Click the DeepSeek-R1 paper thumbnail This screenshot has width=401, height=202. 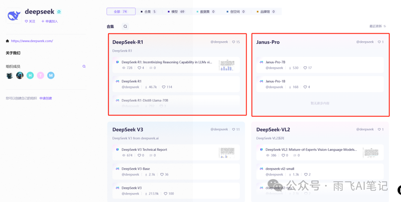pyautogui.click(x=226, y=65)
